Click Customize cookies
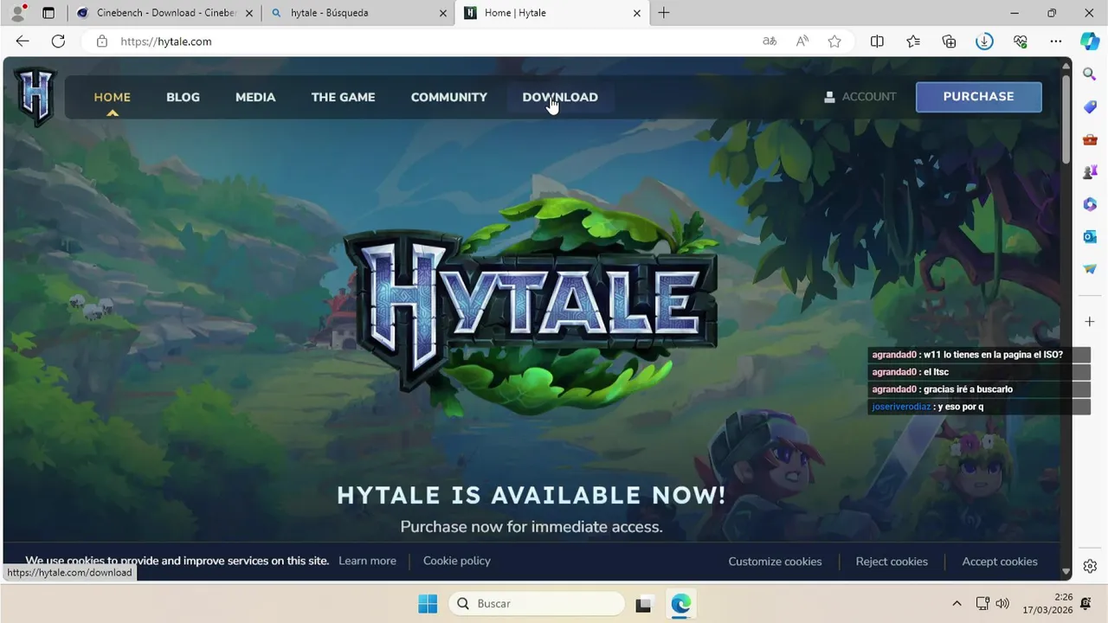Image resolution: width=1108 pixels, height=623 pixels. (775, 562)
